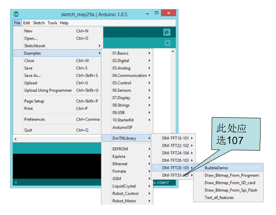Minimize the Arduino window
276x215 pixels.
pyautogui.click(x=147, y=13)
